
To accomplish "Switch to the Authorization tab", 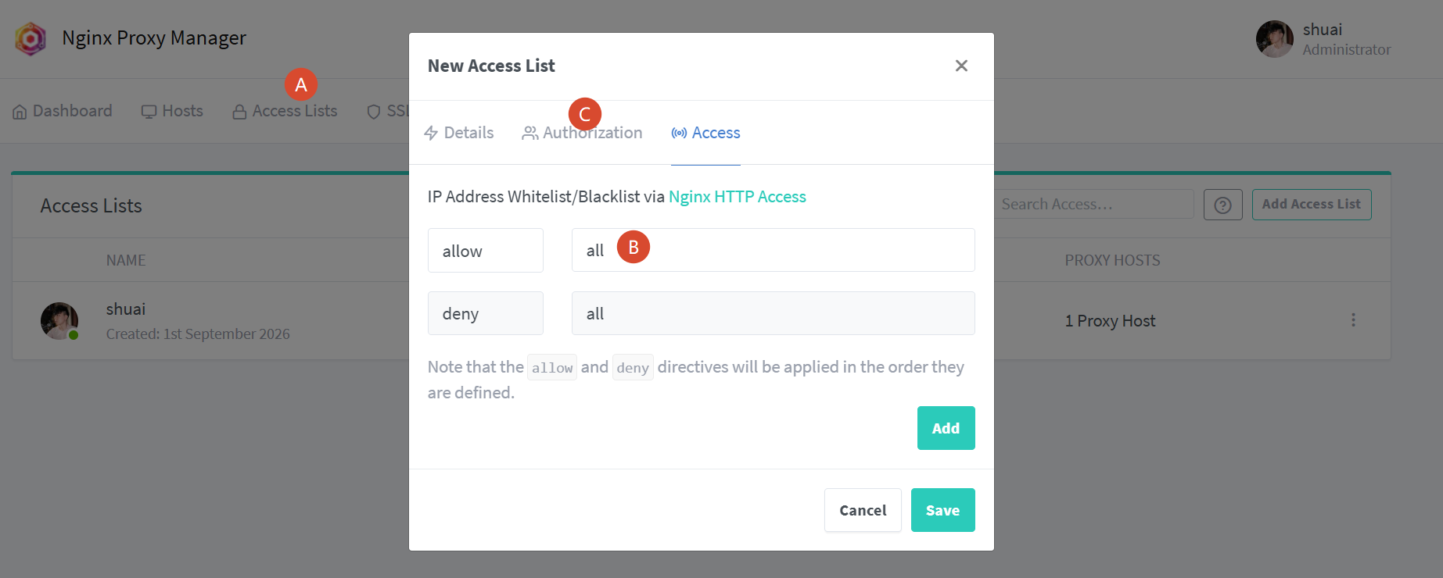I will click(x=582, y=133).
